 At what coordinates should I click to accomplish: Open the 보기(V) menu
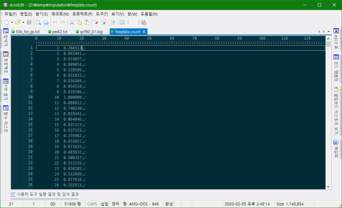click(x=118, y=14)
